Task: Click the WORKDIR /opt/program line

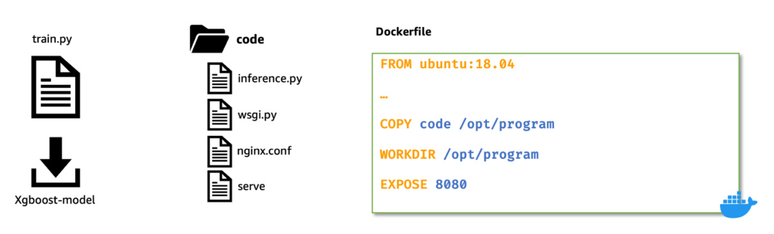Action: 459,155
